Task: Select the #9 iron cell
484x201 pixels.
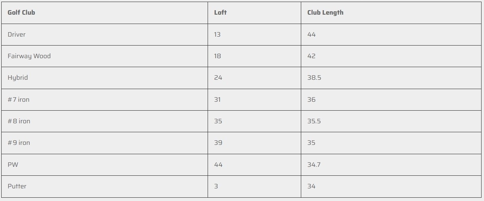Action: [19, 143]
